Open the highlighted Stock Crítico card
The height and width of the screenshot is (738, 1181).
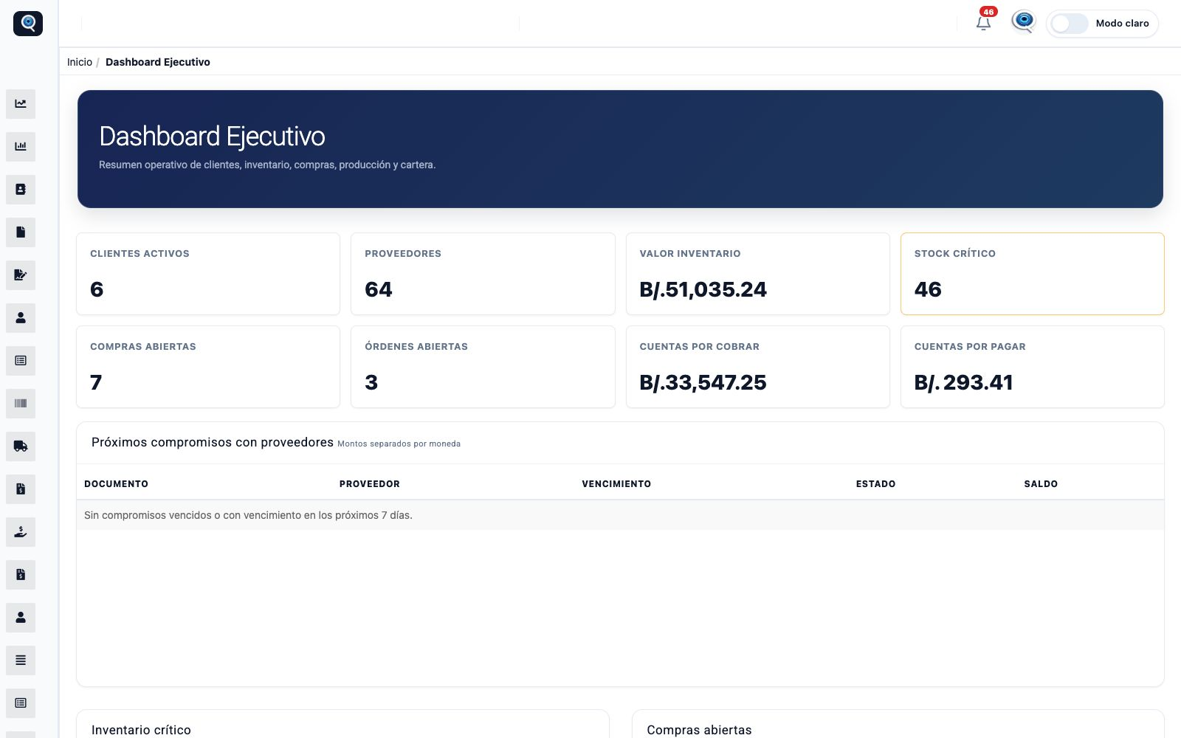[x=1033, y=274]
